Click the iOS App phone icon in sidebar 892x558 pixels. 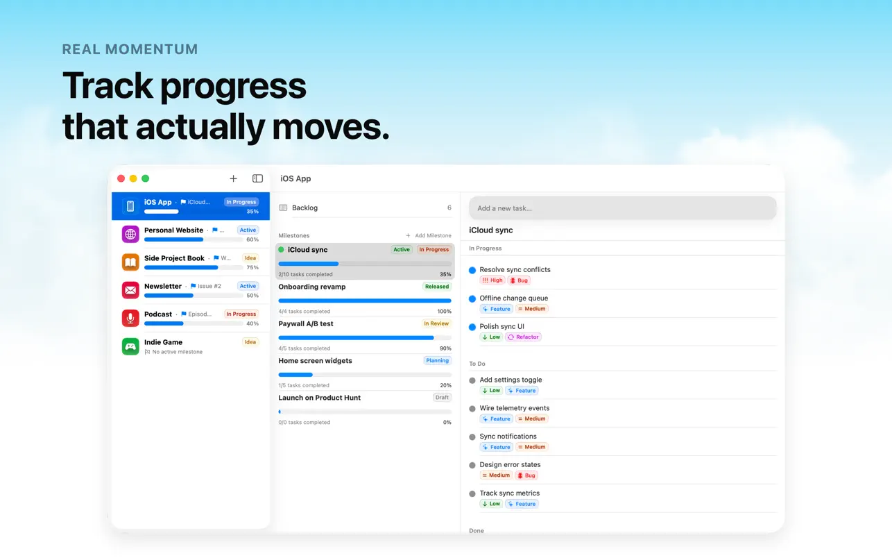point(130,206)
